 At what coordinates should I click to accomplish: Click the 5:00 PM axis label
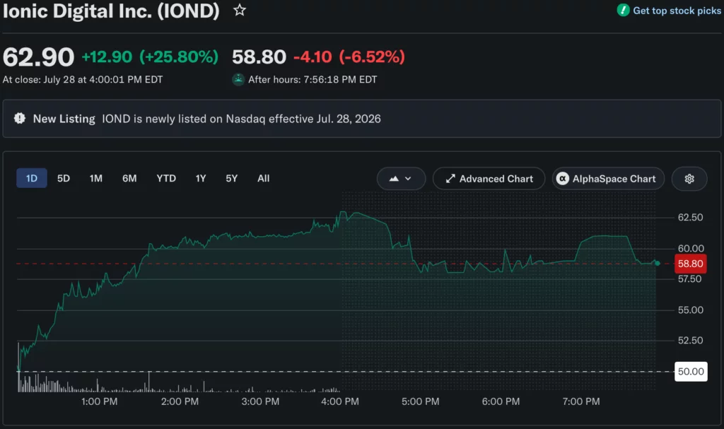pyautogui.click(x=420, y=401)
